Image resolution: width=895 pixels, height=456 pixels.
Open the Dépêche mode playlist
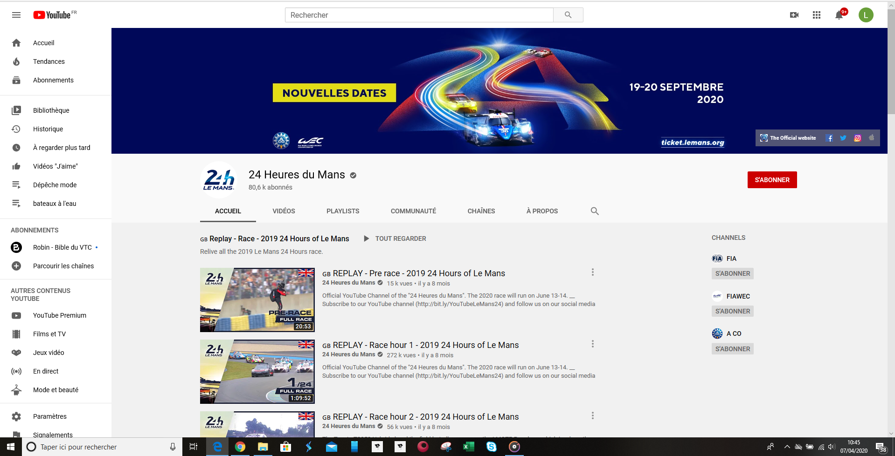click(56, 185)
